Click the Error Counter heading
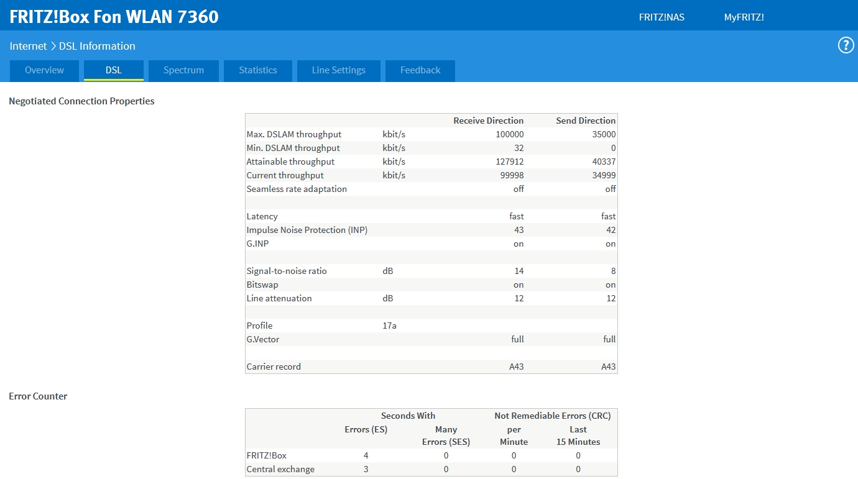This screenshot has height=479, width=858. (x=38, y=396)
